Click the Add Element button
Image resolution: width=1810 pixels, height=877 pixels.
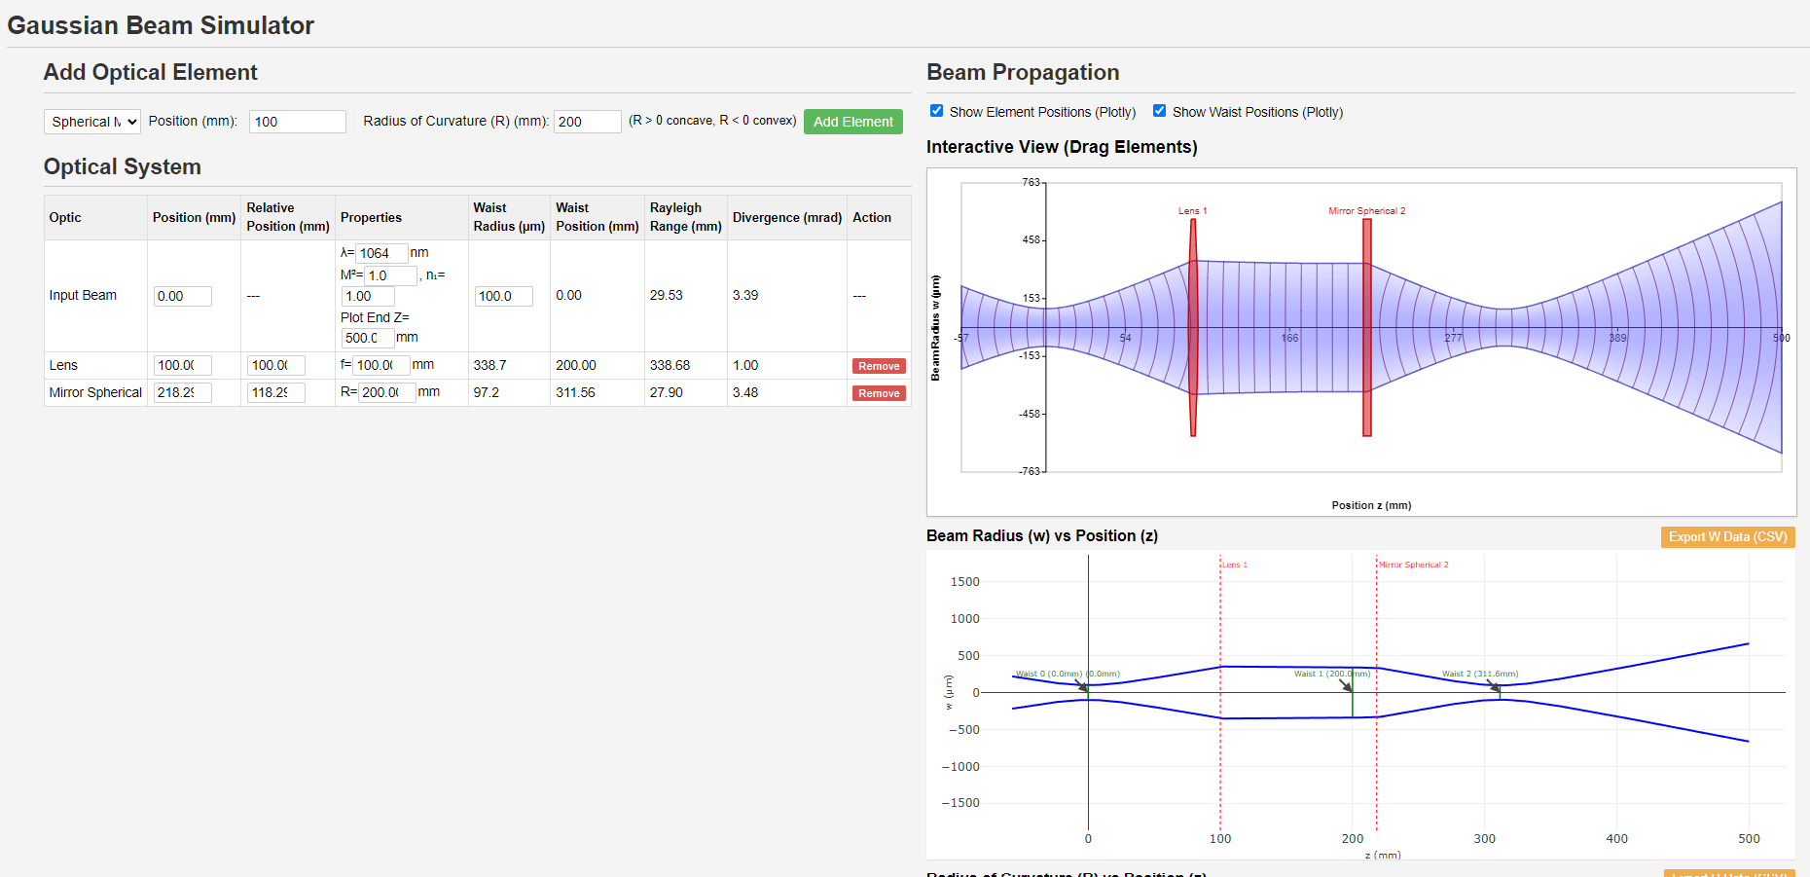(x=852, y=121)
